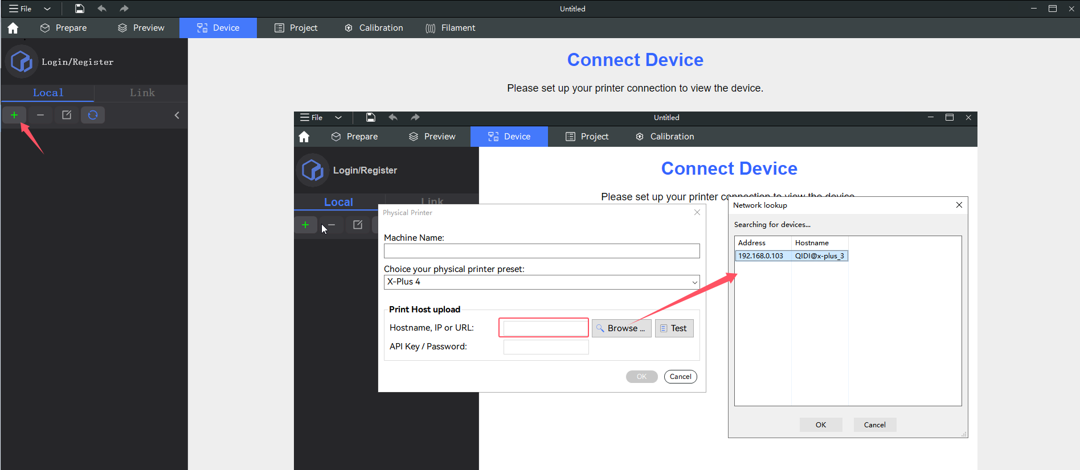Click the green plus icon in the main left sidebar
This screenshot has width=1080, height=470.
point(14,115)
